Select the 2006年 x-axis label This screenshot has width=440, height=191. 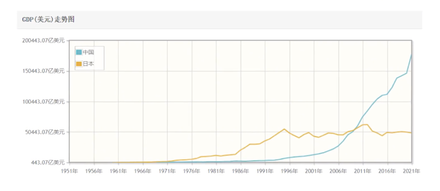click(x=339, y=171)
